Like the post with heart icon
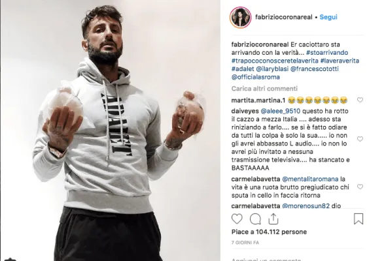This screenshot has height=261, width=367. pos(237,219)
